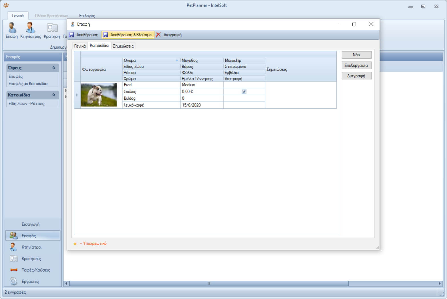Click the Επεξεργασία edit button

[356, 65]
